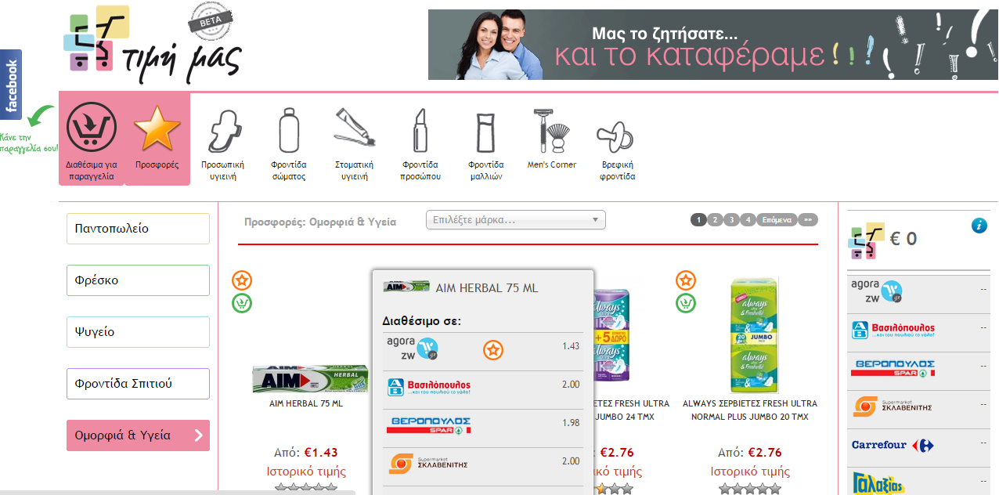The height and width of the screenshot is (495, 999).
Task: Click the AIM Herbal product thumbnail
Action: (x=310, y=379)
